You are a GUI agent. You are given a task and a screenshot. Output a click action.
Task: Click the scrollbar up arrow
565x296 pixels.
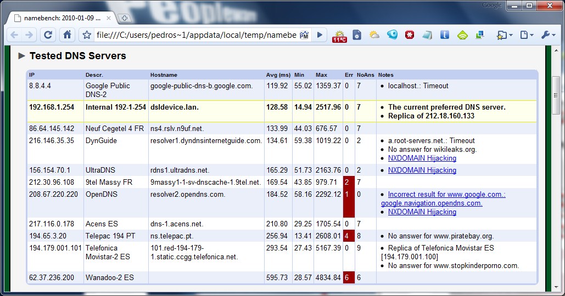coord(556,50)
